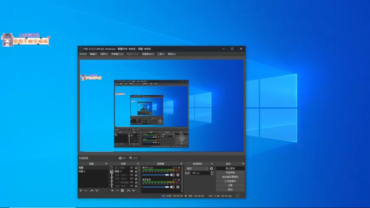Pop out the 控件 dock panel

click(x=243, y=164)
